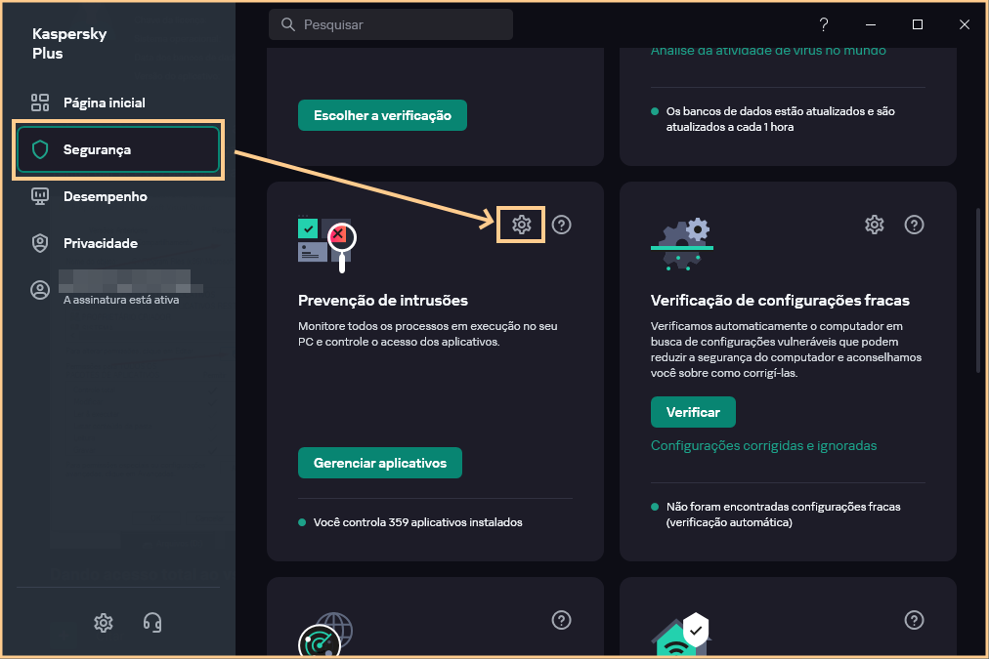
Task: Click the Prevenção de intrusões illustration
Action: pyautogui.click(x=327, y=244)
